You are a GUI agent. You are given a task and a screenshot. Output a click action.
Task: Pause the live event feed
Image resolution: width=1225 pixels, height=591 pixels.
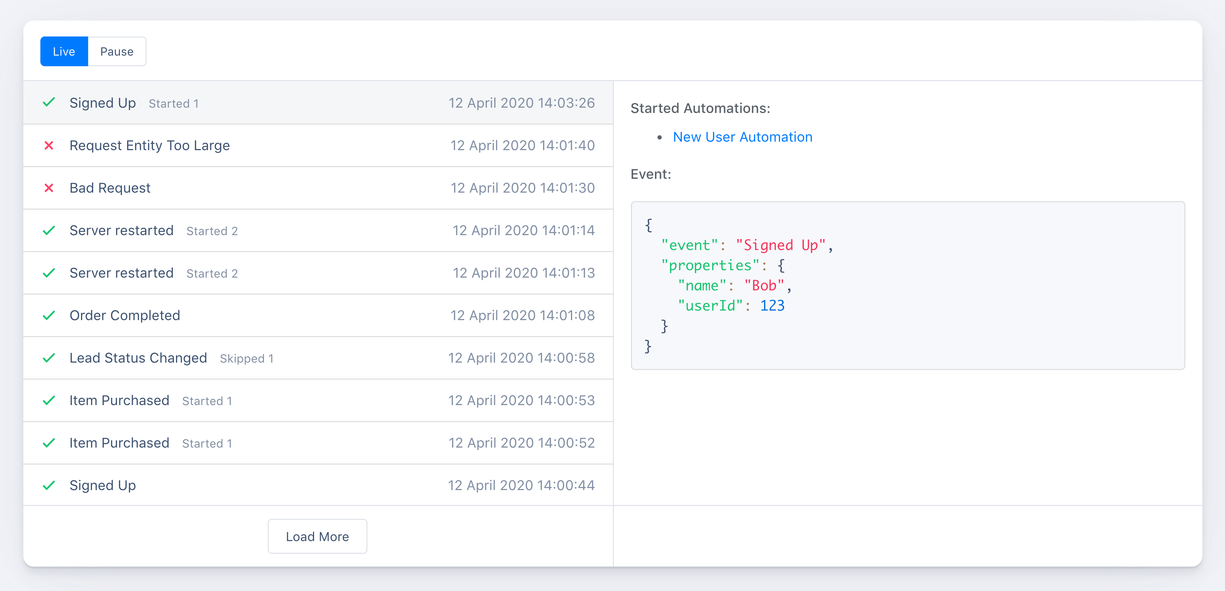(117, 51)
